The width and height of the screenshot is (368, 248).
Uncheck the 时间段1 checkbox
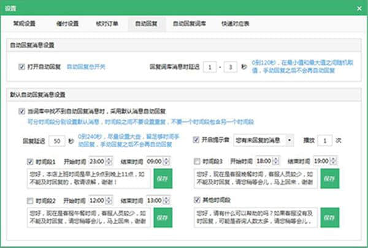(x=31, y=162)
